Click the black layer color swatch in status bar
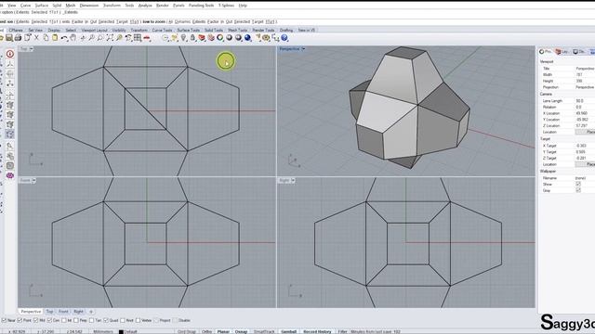 121,332
